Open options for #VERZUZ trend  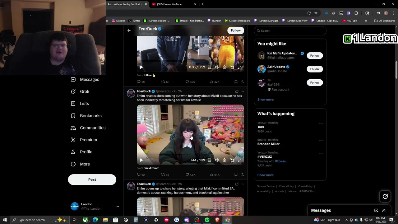coord(321,153)
